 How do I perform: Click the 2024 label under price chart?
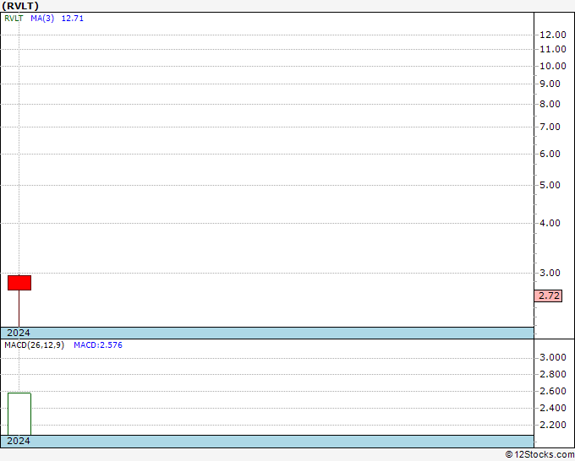(19, 333)
